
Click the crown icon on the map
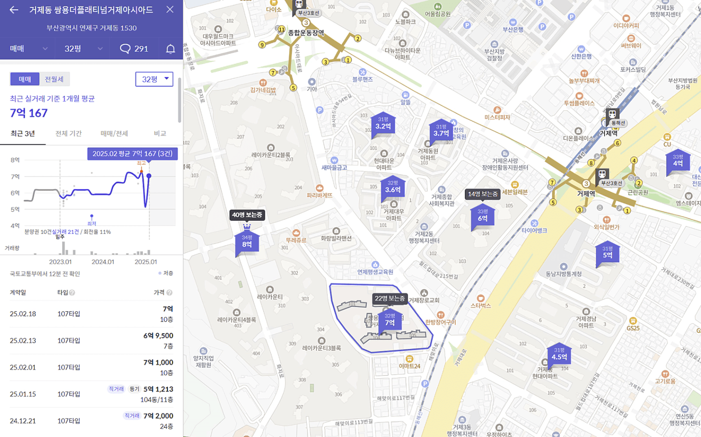pos(247,226)
